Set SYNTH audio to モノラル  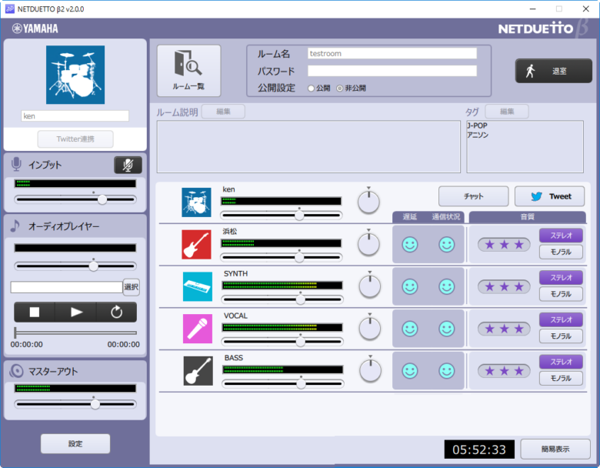[561, 294]
